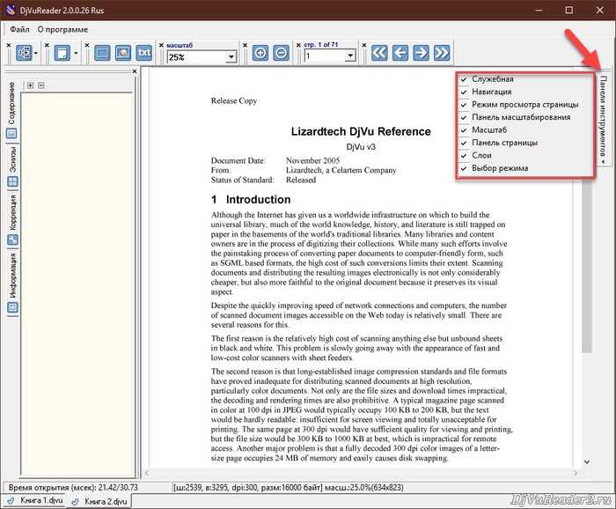The width and height of the screenshot is (616, 509).
Task: Open the Информация side tab
Action: coord(12,282)
